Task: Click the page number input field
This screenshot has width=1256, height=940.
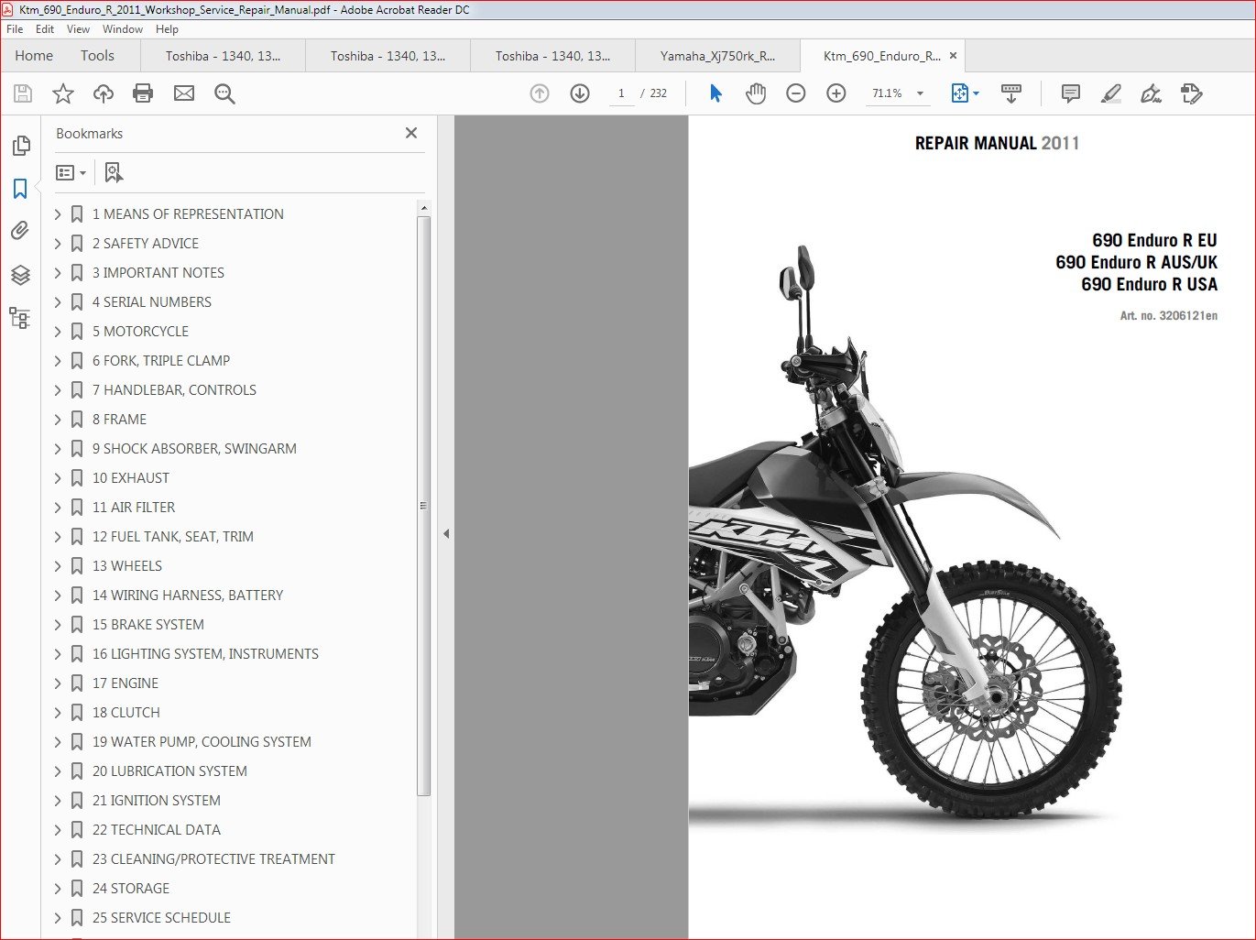Action: (621, 93)
